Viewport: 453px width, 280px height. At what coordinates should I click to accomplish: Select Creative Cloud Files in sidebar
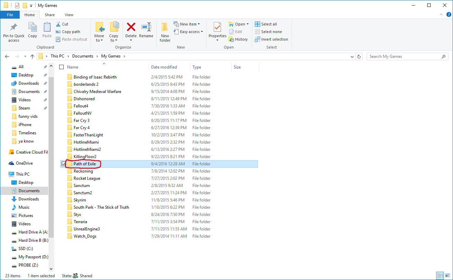coord(32,152)
